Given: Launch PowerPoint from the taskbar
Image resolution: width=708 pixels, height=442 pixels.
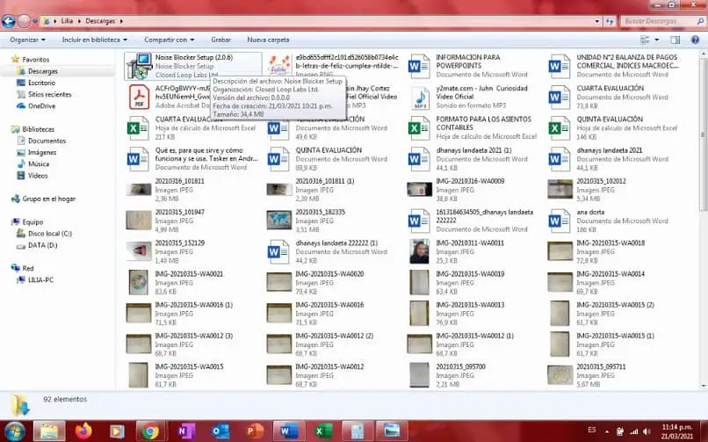Looking at the screenshot, I should pyautogui.click(x=255, y=431).
